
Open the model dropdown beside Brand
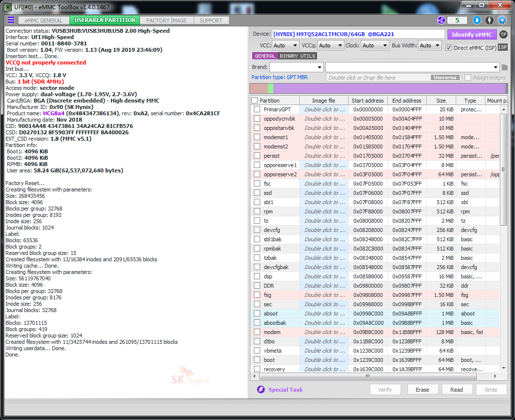point(412,67)
